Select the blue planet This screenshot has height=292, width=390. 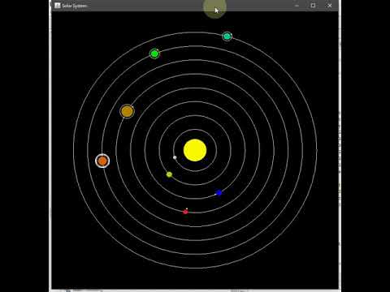(x=219, y=193)
